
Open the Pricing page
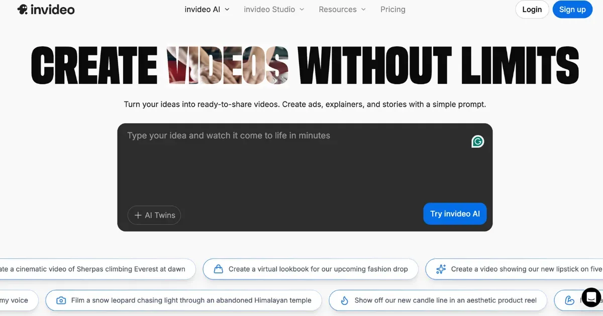click(x=393, y=10)
